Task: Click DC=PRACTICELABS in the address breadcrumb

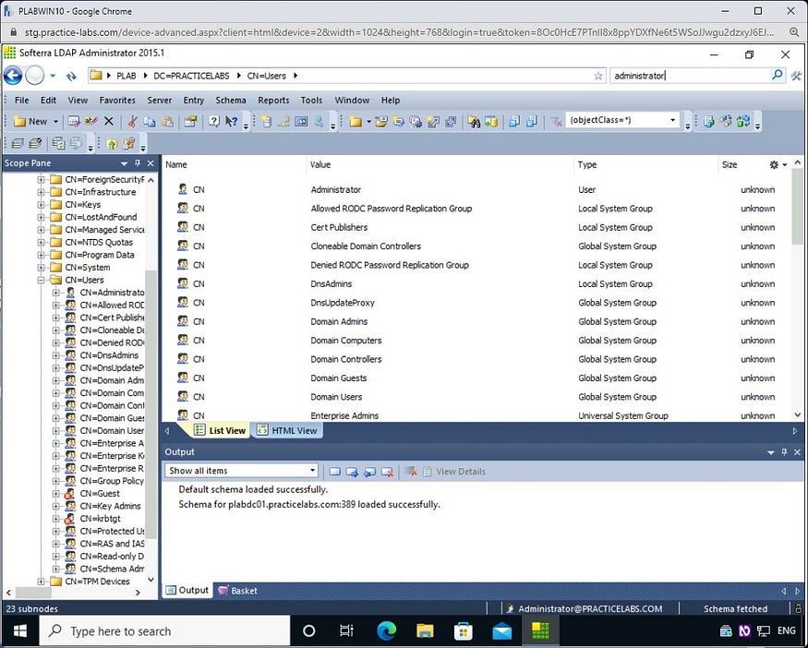Action: tap(191, 76)
